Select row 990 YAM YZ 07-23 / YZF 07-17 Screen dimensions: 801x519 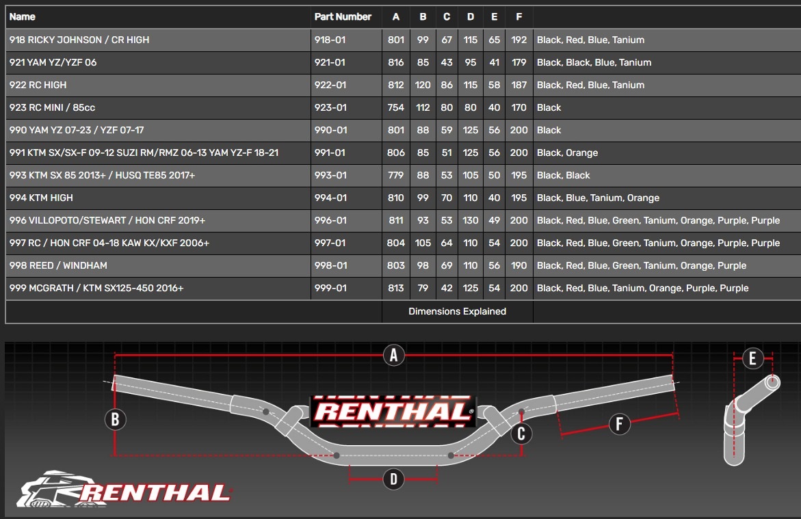point(403,130)
